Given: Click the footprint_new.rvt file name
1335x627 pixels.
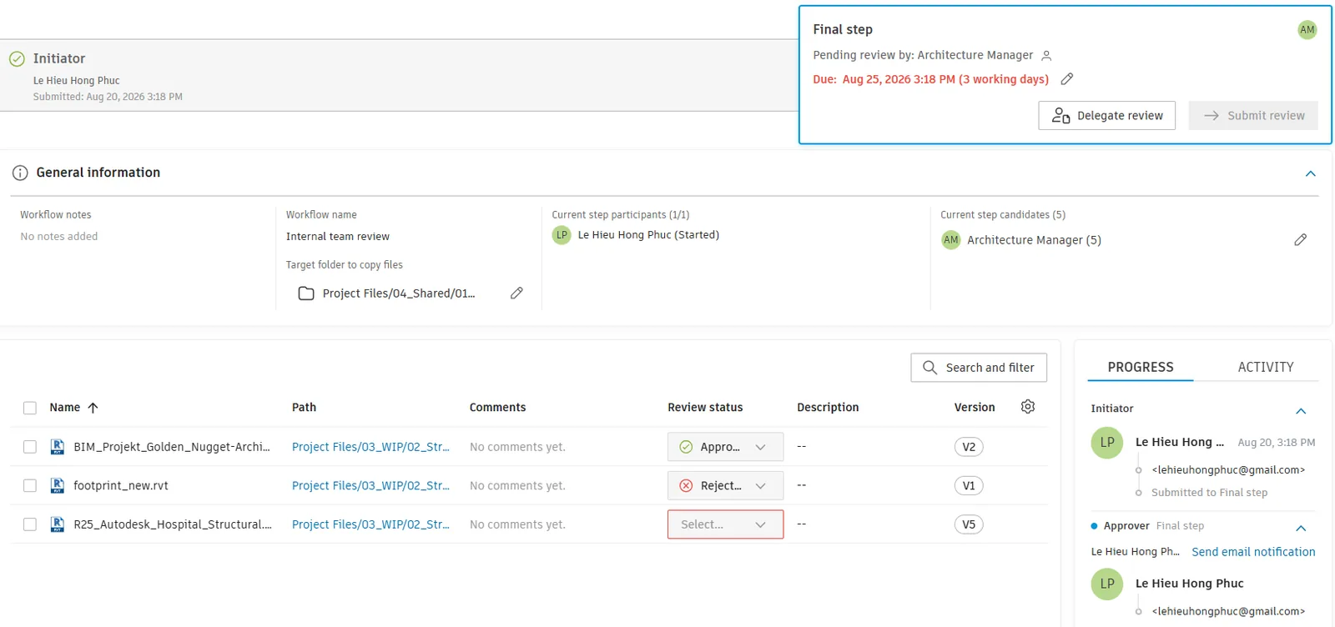Looking at the screenshot, I should point(121,485).
